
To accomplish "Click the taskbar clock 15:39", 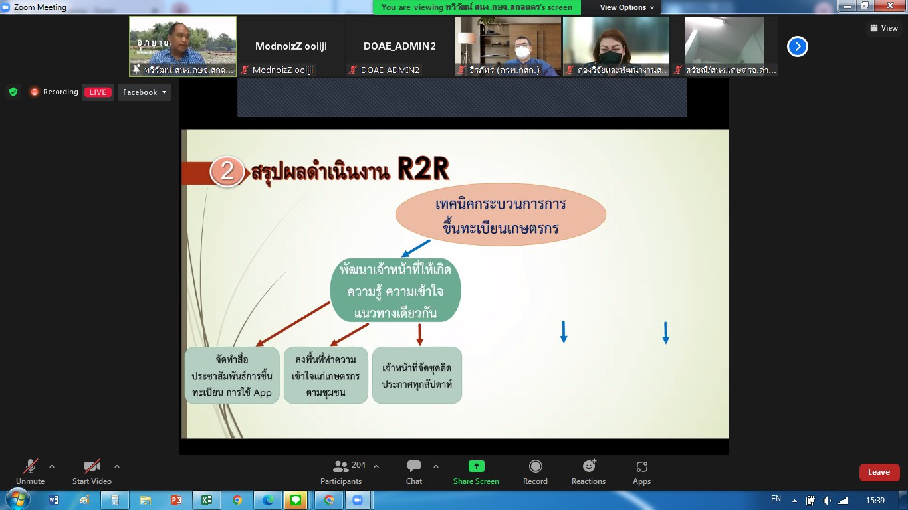I will click(x=875, y=501).
